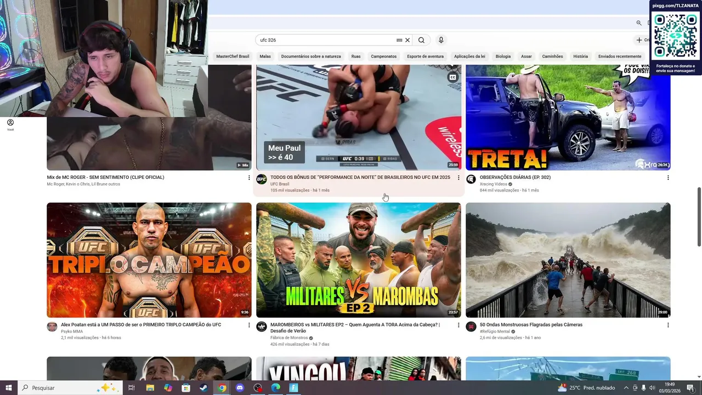Viewport: 702px width, 395px height.
Task: Open the Alex Poatan Triplo Campeão thumbnail
Action: click(149, 260)
